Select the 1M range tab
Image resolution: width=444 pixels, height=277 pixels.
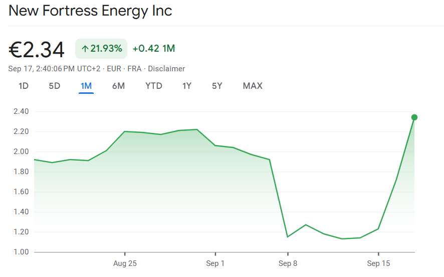[x=86, y=86]
